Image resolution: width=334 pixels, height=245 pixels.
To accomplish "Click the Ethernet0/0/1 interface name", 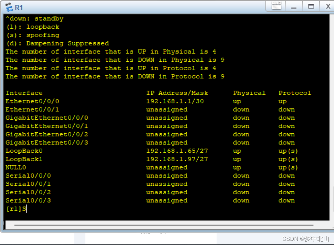I will [x=32, y=110].
